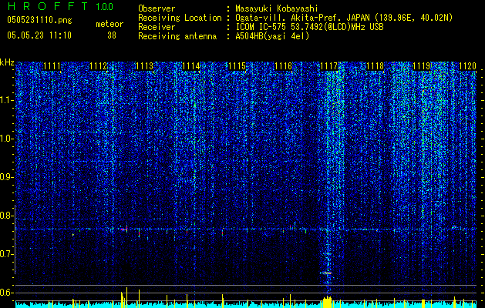Click the 1118 time marker
Screen dimensions: 485x308
pyautogui.click(x=376, y=66)
